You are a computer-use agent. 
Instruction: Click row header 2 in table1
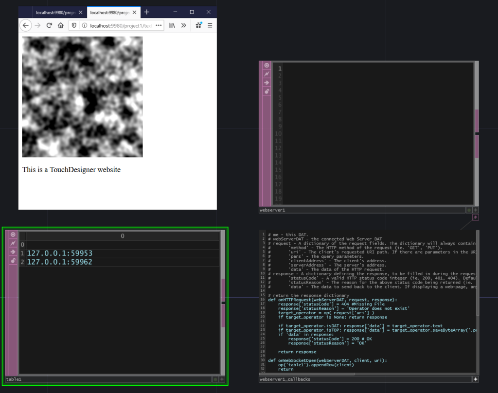(x=22, y=262)
